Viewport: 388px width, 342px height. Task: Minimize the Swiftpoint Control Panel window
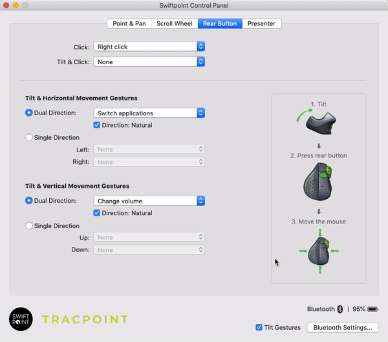coord(16,5)
